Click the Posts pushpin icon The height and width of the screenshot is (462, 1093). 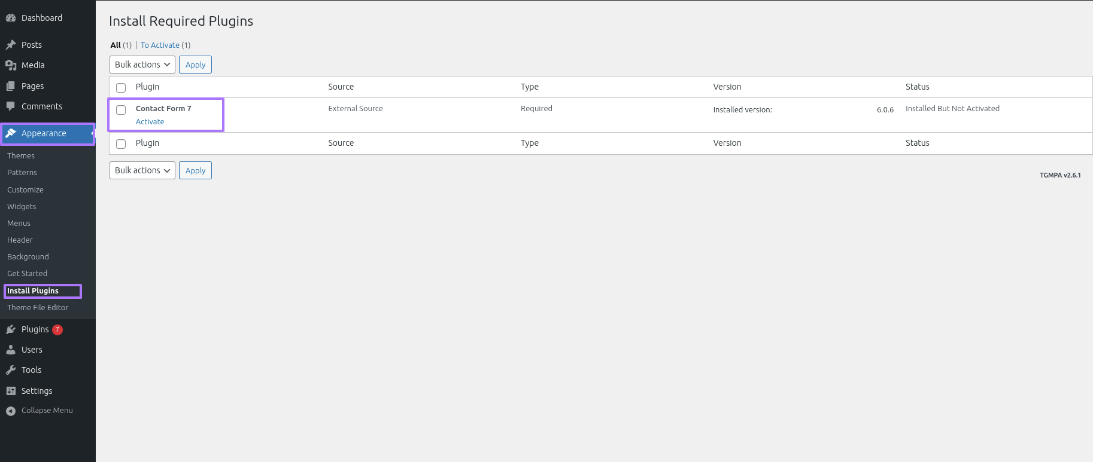coord(11,45)
